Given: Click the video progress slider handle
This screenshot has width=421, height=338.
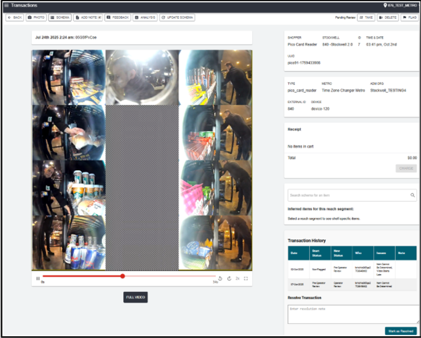Looking at the screenshot, I should [123, 276].
